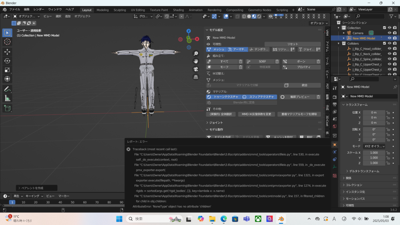This screenshot has height=225, width=400.
Task: Disable Camera in renders icon
Action: point(395,33)
